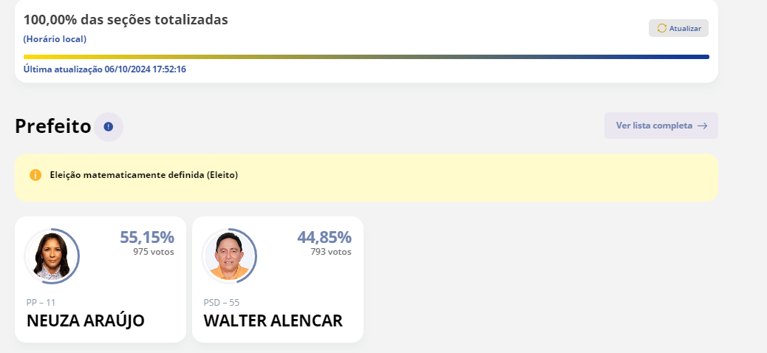Open Ver lista completa

661,126
